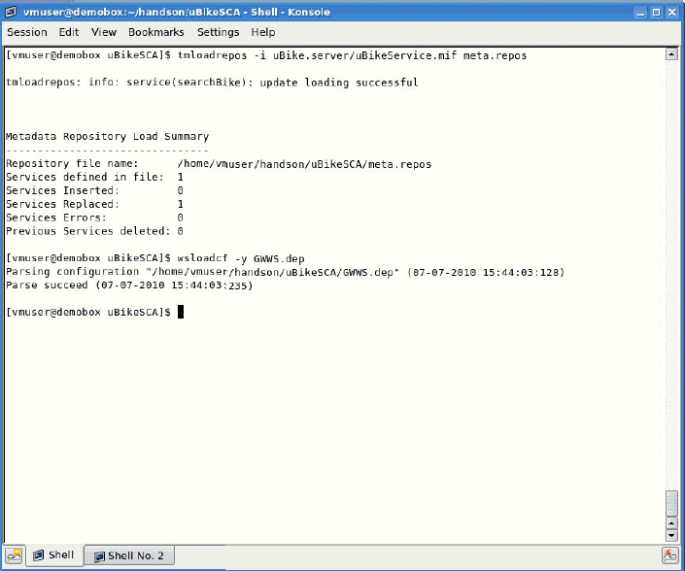This screenshot has width=685, height=571.
Task: Click the 'Services Errors:' line
Action: 95,218
